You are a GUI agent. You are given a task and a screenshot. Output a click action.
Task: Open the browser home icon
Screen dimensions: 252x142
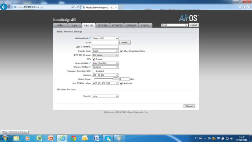pyautogui.click(x=240, y=7)
